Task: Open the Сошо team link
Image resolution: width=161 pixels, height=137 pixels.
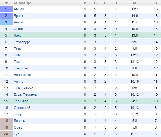Action: (18, 29)
